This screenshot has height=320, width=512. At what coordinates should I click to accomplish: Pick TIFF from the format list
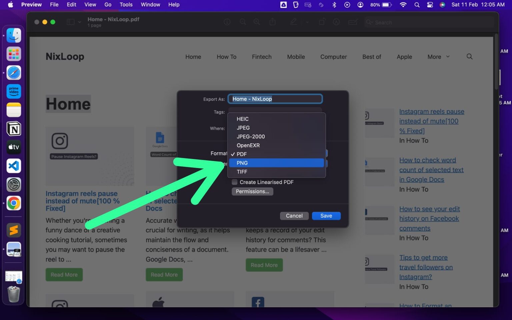[x=276, y=172]
